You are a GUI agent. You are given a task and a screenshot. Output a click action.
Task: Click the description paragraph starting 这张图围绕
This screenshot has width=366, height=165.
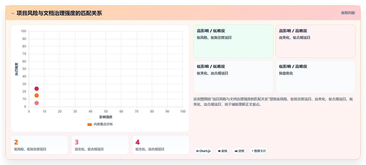click(273, 102)
